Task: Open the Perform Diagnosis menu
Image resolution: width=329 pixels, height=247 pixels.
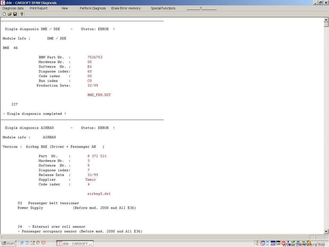Action: point(93,8)
